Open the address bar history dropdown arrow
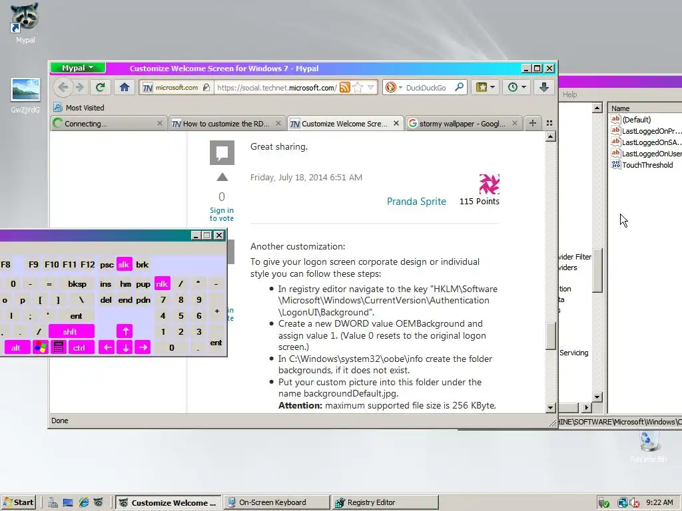Viewport: 682px width, 511px height. click(x=370, y=87)
